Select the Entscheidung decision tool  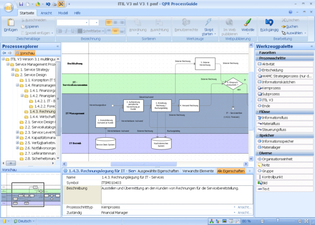click(284, 70)
